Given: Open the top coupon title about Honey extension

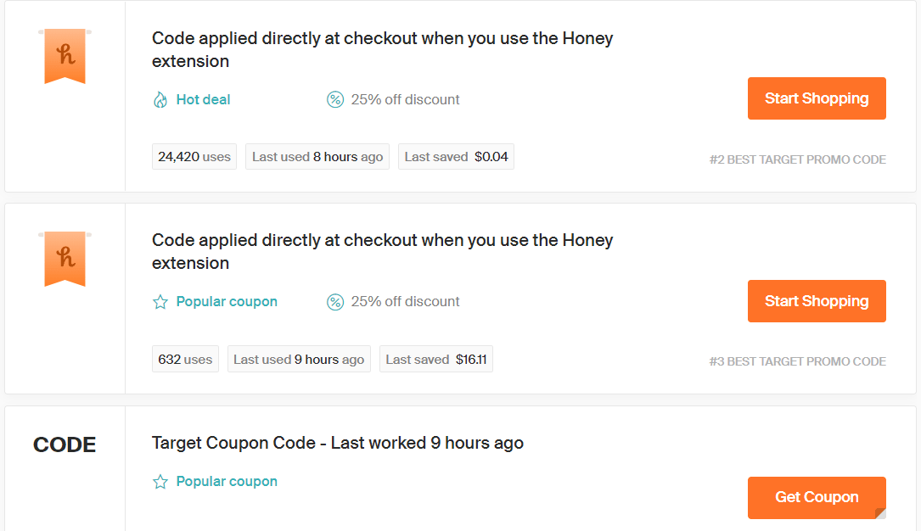Looking at the screenshot, I should (x=382, y=49).
